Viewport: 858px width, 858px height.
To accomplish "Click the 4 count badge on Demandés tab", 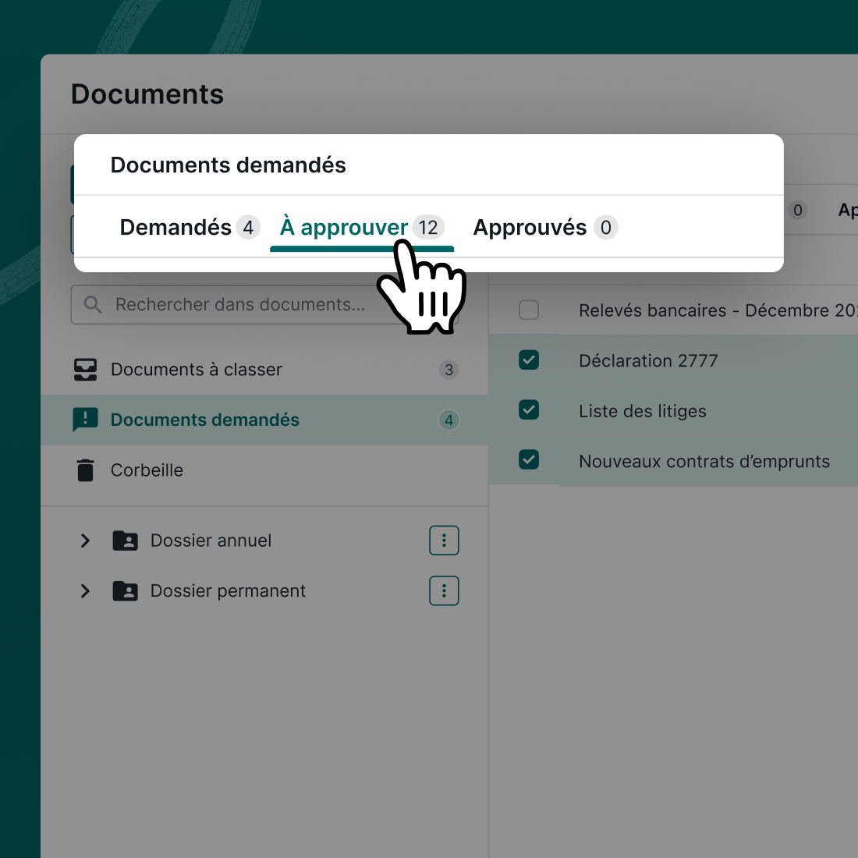I will pyautogui.click(x=248, y=227).
